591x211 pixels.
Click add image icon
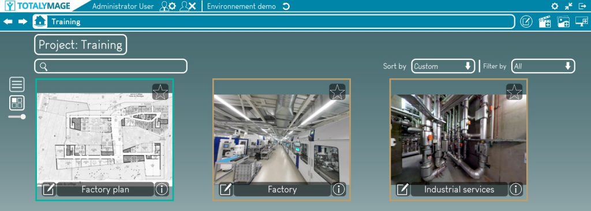[563, 22]
